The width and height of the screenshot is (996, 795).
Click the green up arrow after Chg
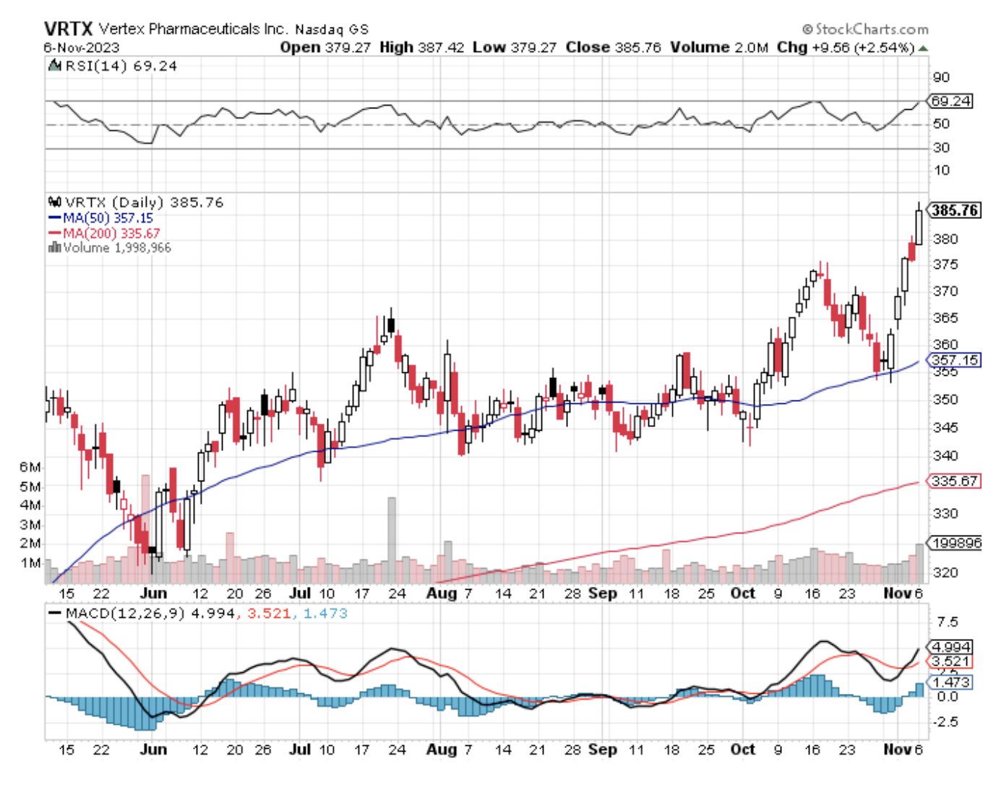[923, 48]
